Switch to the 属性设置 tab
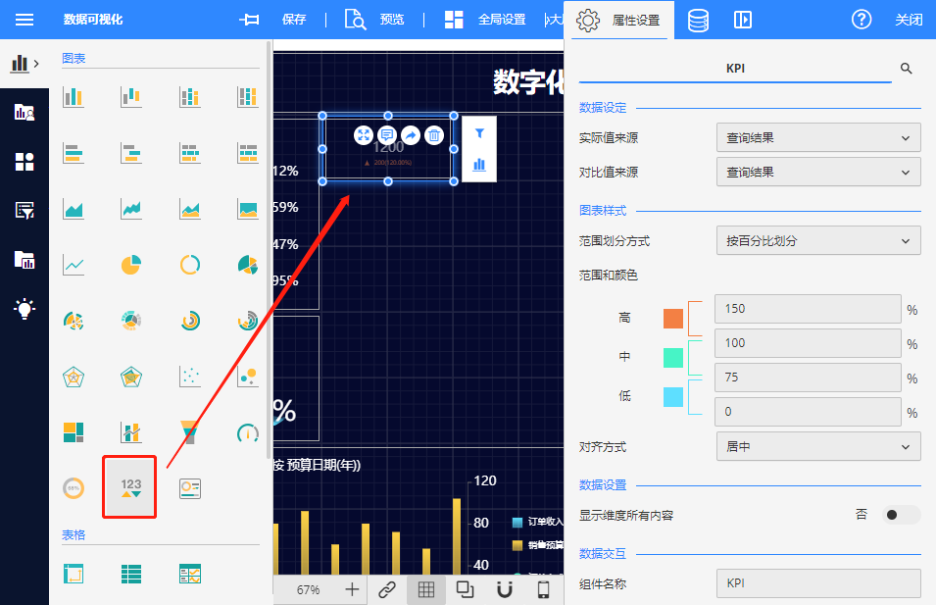The width and height of the screenshot is (936, 605). coord(620,20)
